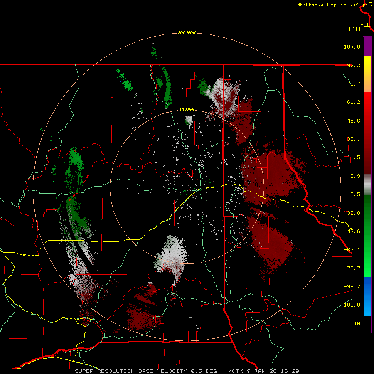Select the -0.9 scale value
The image size is (374, 374).
point(354,176)
